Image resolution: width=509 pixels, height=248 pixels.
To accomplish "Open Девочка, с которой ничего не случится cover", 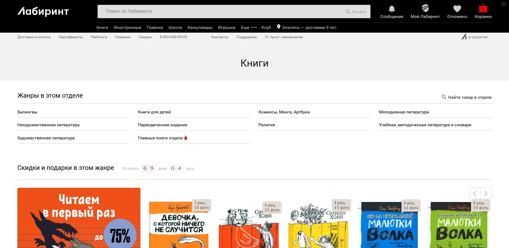I will (179, 225).
